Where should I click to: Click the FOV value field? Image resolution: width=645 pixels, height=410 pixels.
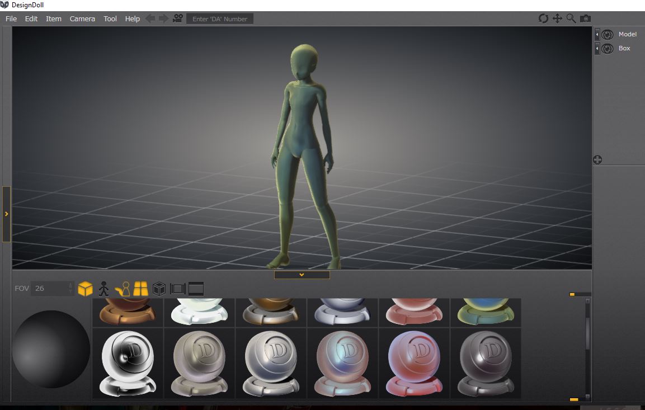50,288
